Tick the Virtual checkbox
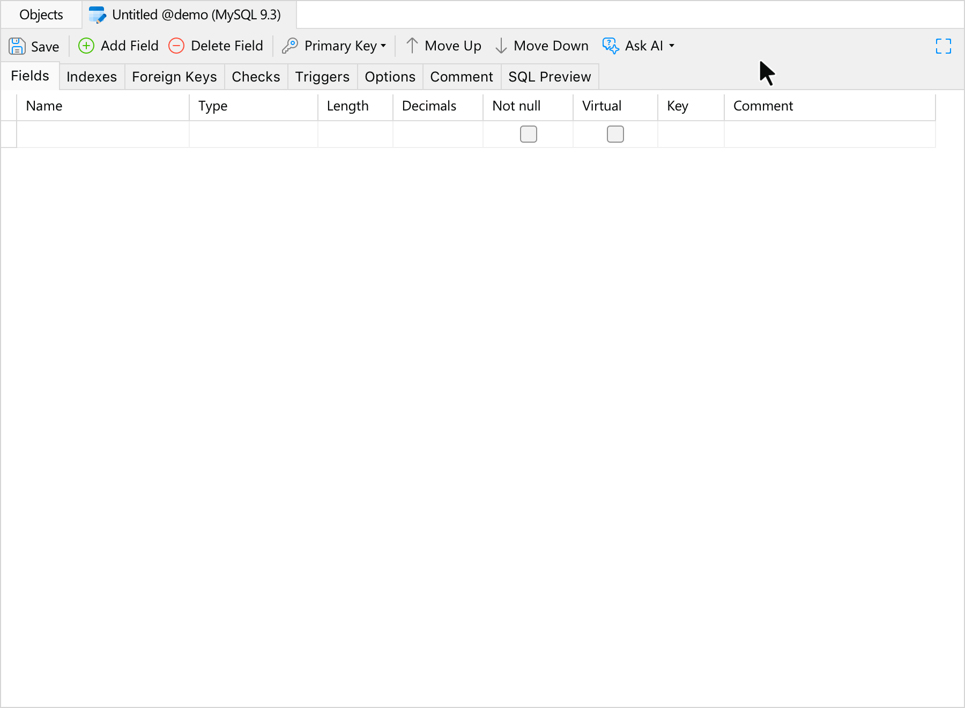 click(615, 134)
